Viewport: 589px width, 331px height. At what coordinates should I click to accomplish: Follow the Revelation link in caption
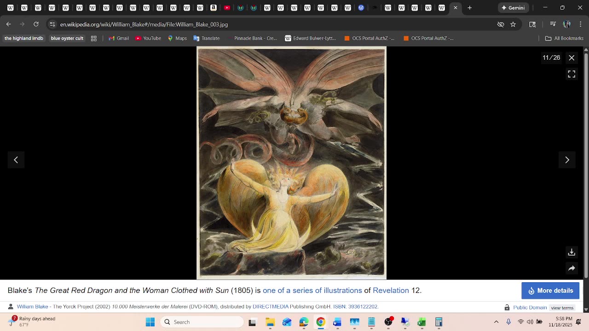point(391,291)
